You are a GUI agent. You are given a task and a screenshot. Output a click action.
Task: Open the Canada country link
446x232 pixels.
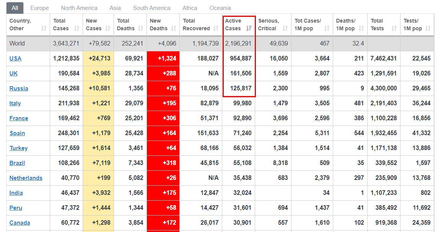point(20,223)
